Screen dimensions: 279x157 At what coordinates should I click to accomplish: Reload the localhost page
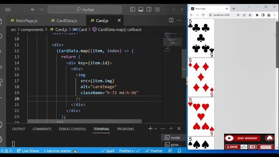coord(203,15)
